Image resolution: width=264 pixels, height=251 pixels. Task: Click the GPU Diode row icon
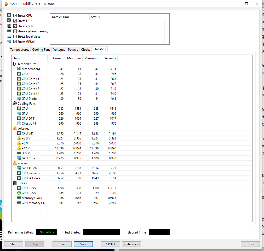(x=19, y=98)
